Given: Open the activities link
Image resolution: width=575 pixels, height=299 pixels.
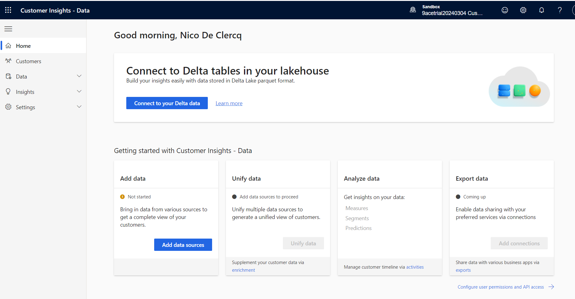Looking at the screenshot, I should [x=415, y=267].
